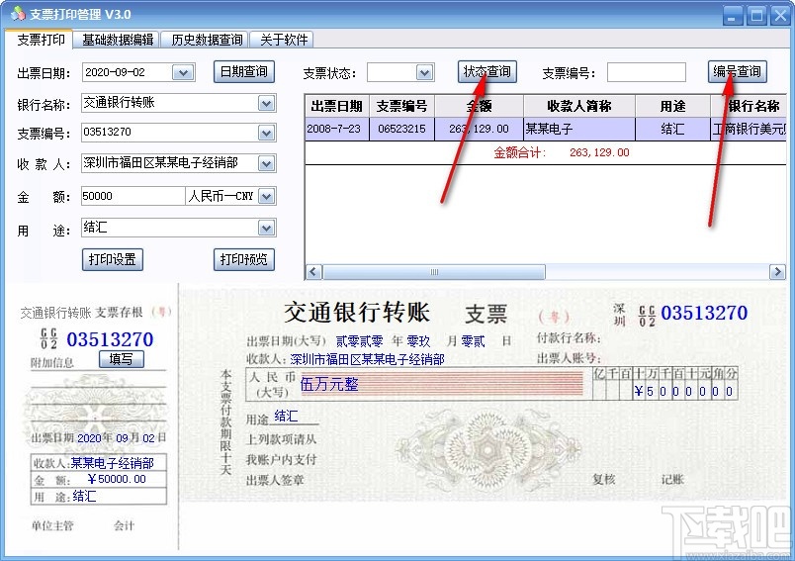This screenshot has width=795, height=561.
Task: Expand the 支票状态 dropdown
Action: (x=425, y=72)
